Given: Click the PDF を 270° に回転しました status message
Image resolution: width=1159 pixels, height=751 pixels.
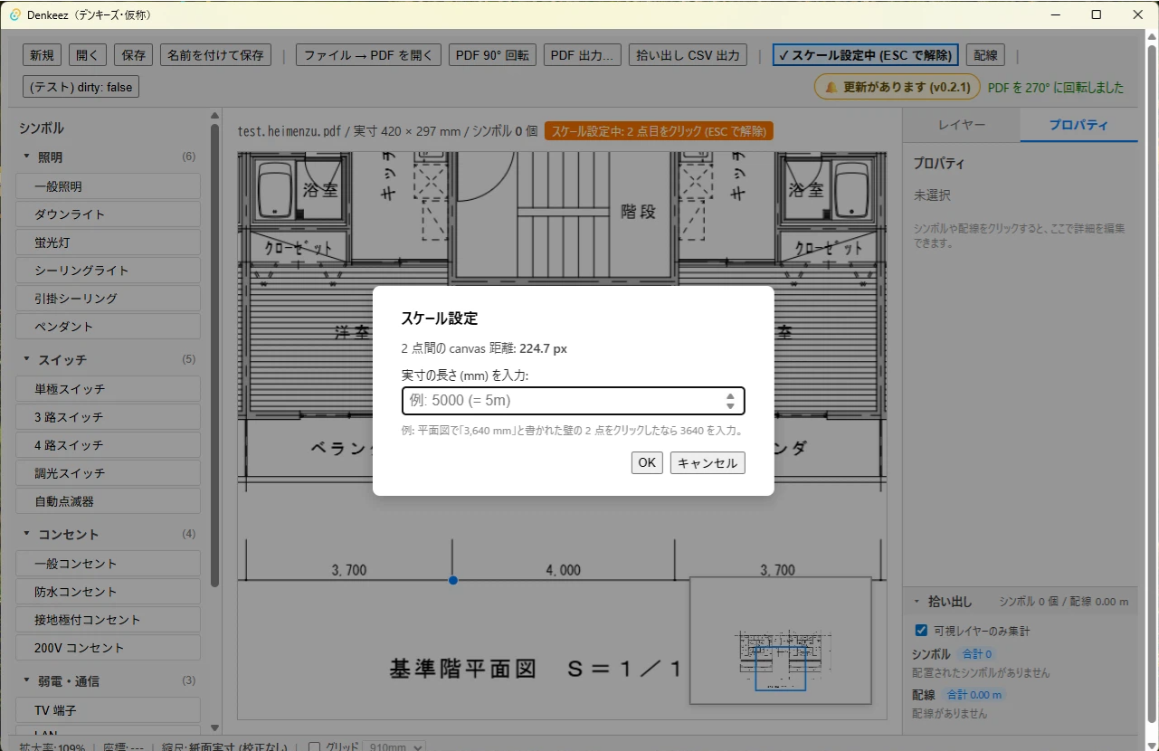Looking at the screenshot, I should click(1056, 88).
